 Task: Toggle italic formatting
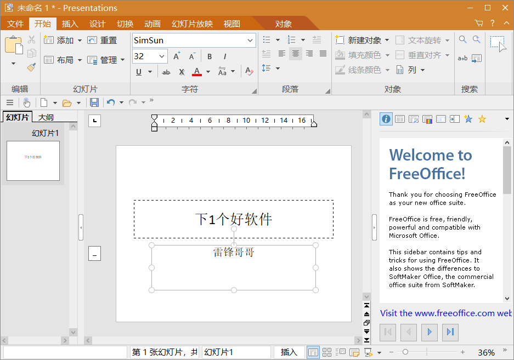[225, 56]
